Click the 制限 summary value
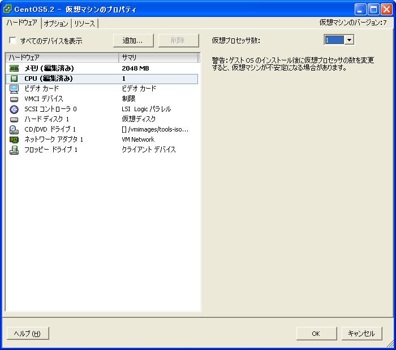 point(128,99)
